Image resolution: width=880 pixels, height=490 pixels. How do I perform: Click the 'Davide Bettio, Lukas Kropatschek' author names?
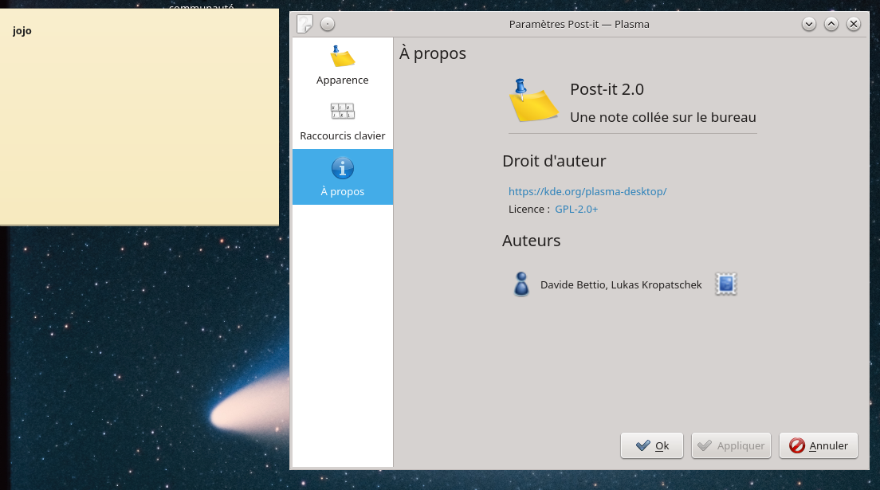pos(621,284)
